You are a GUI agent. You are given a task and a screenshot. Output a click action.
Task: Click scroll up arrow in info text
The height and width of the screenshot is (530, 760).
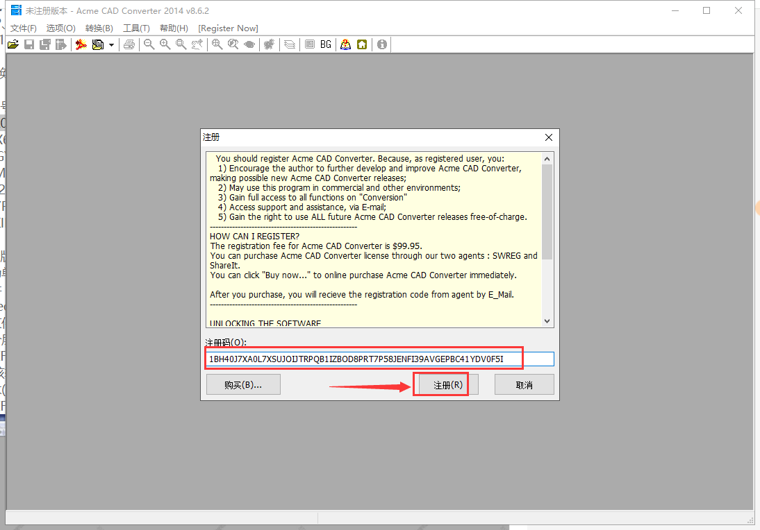pos(547,158)
